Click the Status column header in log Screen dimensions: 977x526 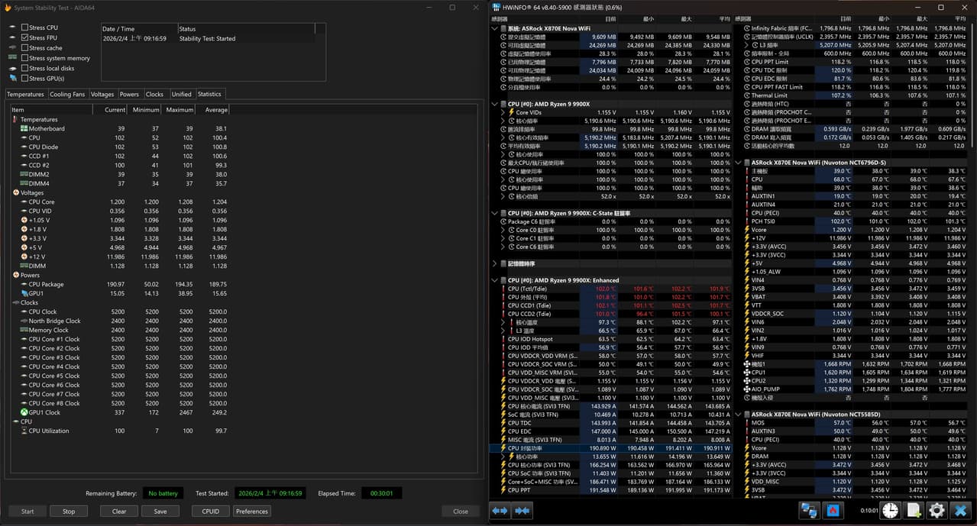[x=245, y=29]
